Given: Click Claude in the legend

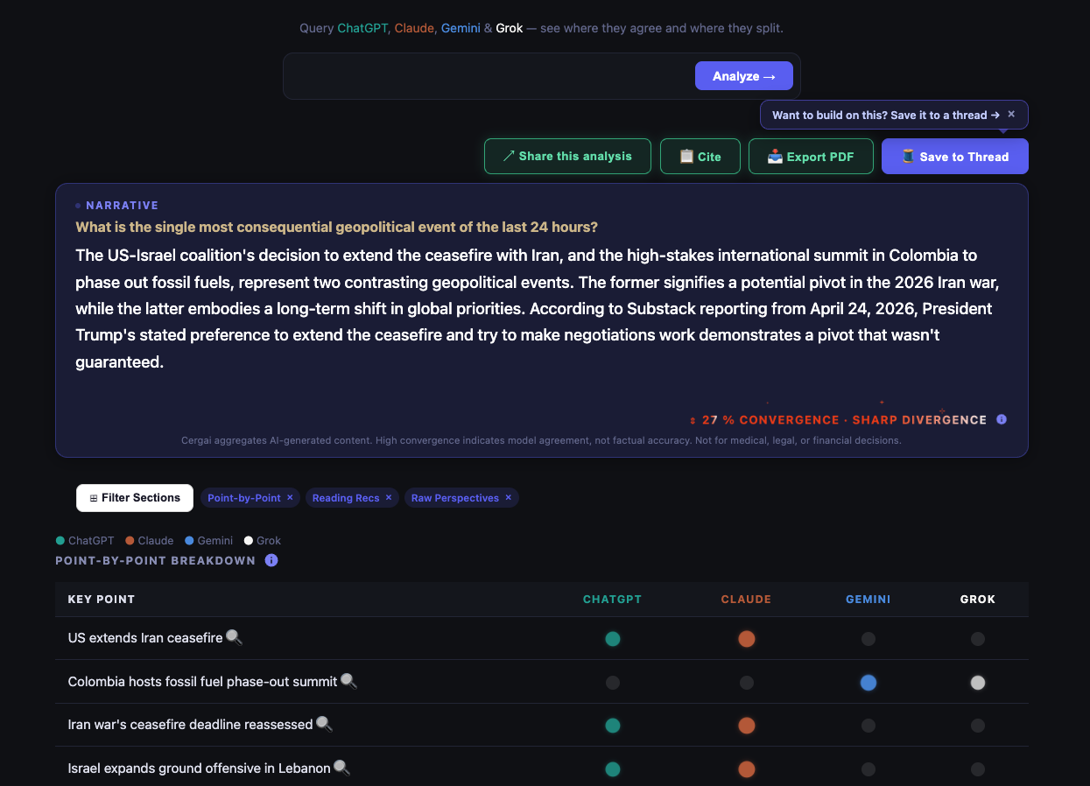Looking at the screenshot, I should pos(149,541).
